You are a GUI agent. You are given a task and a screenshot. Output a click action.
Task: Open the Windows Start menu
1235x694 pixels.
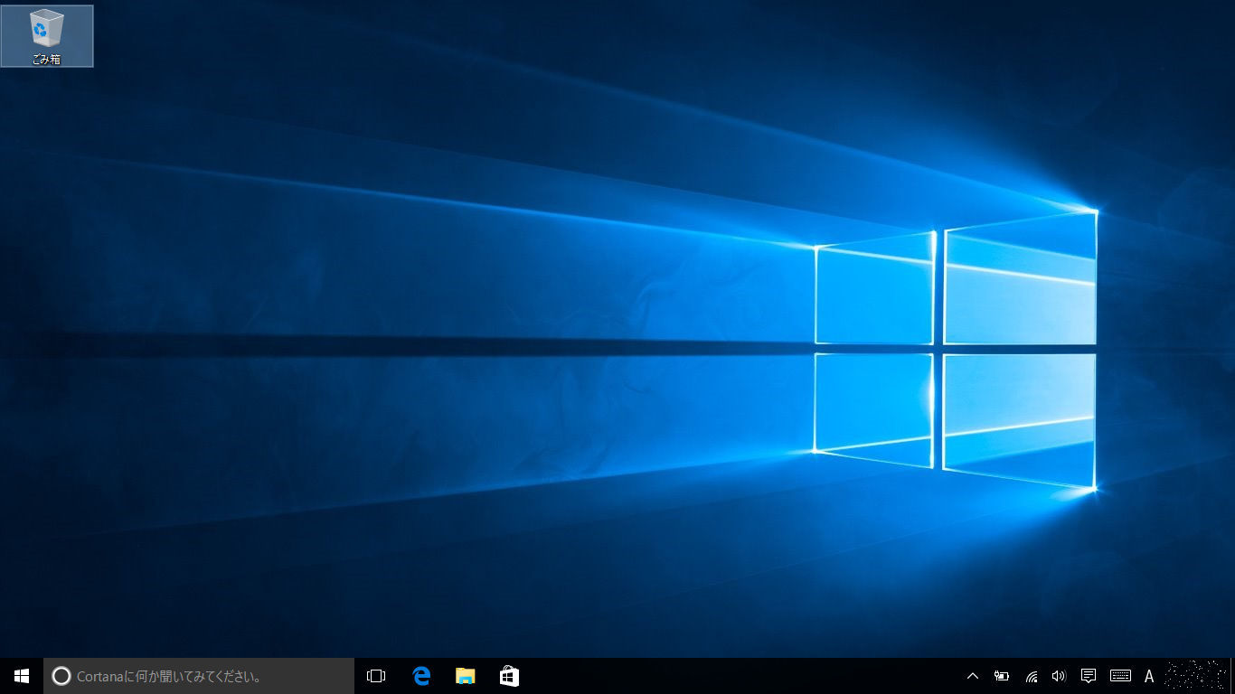click(22, 676)
